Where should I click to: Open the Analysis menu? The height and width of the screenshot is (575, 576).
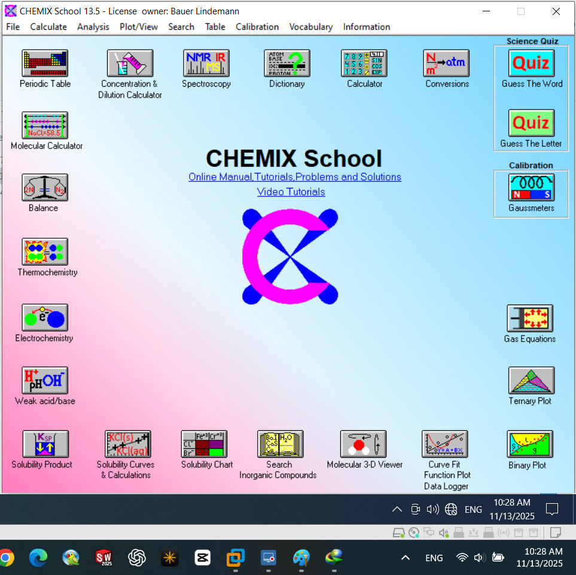click(93, 27)
